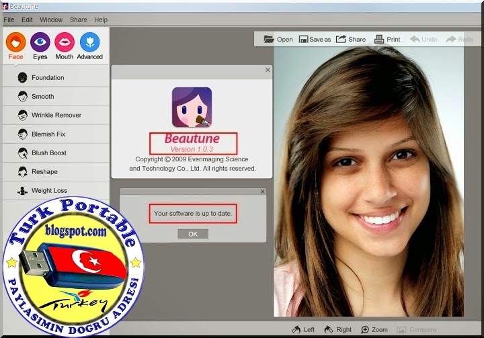Pick the Blemish Fix tool
The height and width of the screenshot is (338, 484).
point(56,134)
